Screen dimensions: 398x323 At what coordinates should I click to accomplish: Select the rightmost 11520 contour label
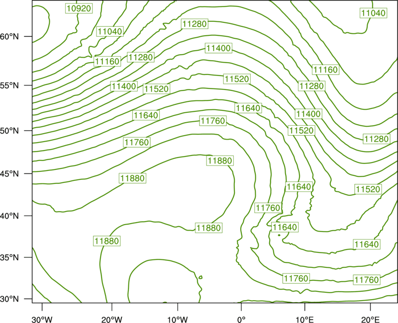tap(368, 189)
